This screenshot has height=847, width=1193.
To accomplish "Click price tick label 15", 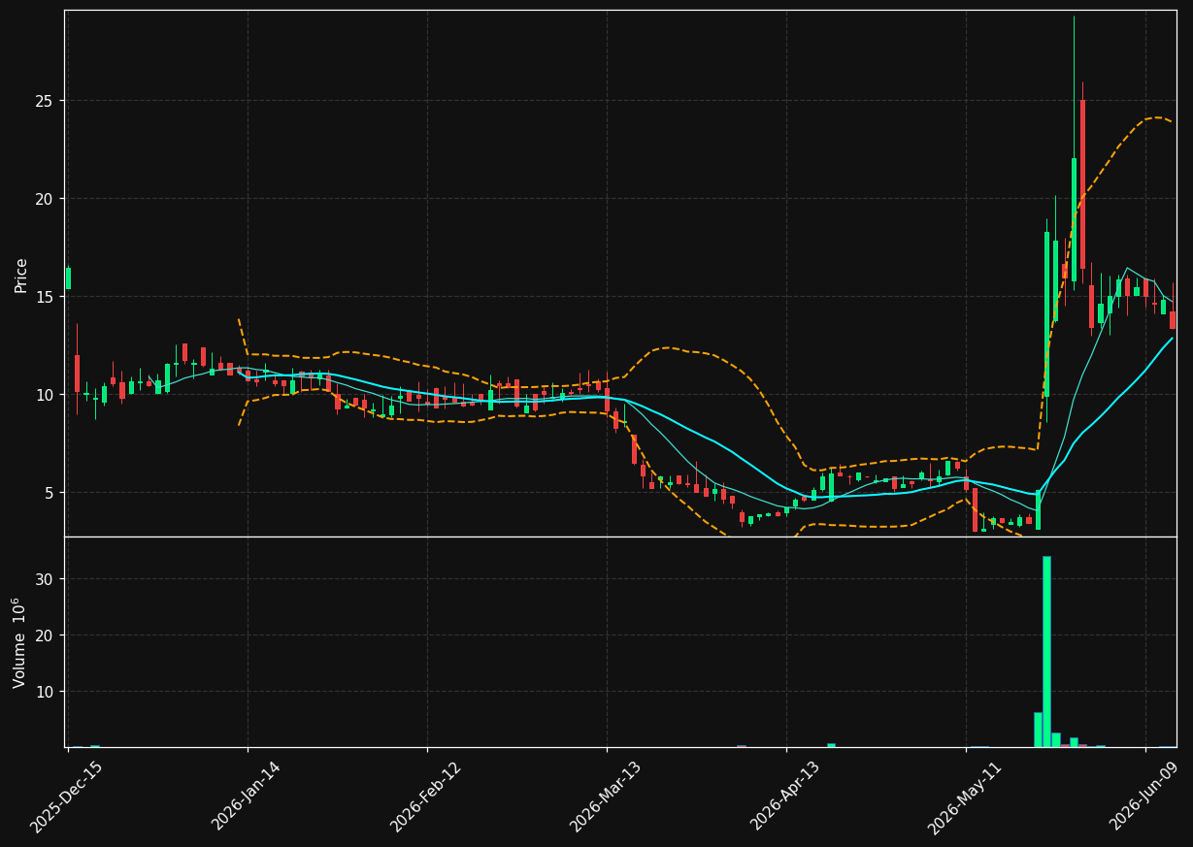I will click(46, 297).
